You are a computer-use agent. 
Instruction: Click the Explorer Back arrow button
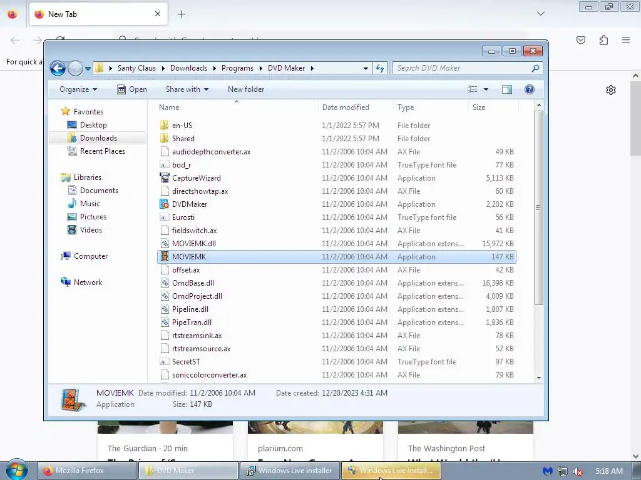tap(58, 68)
